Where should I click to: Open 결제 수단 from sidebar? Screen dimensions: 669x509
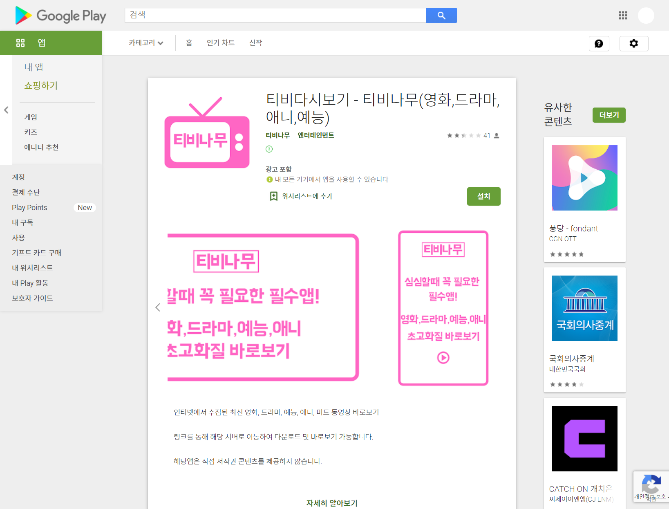[26, 192]
